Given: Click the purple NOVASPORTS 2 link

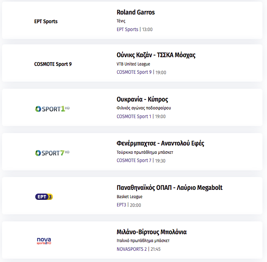Looking at the screenshot, I should coord(132,249).
